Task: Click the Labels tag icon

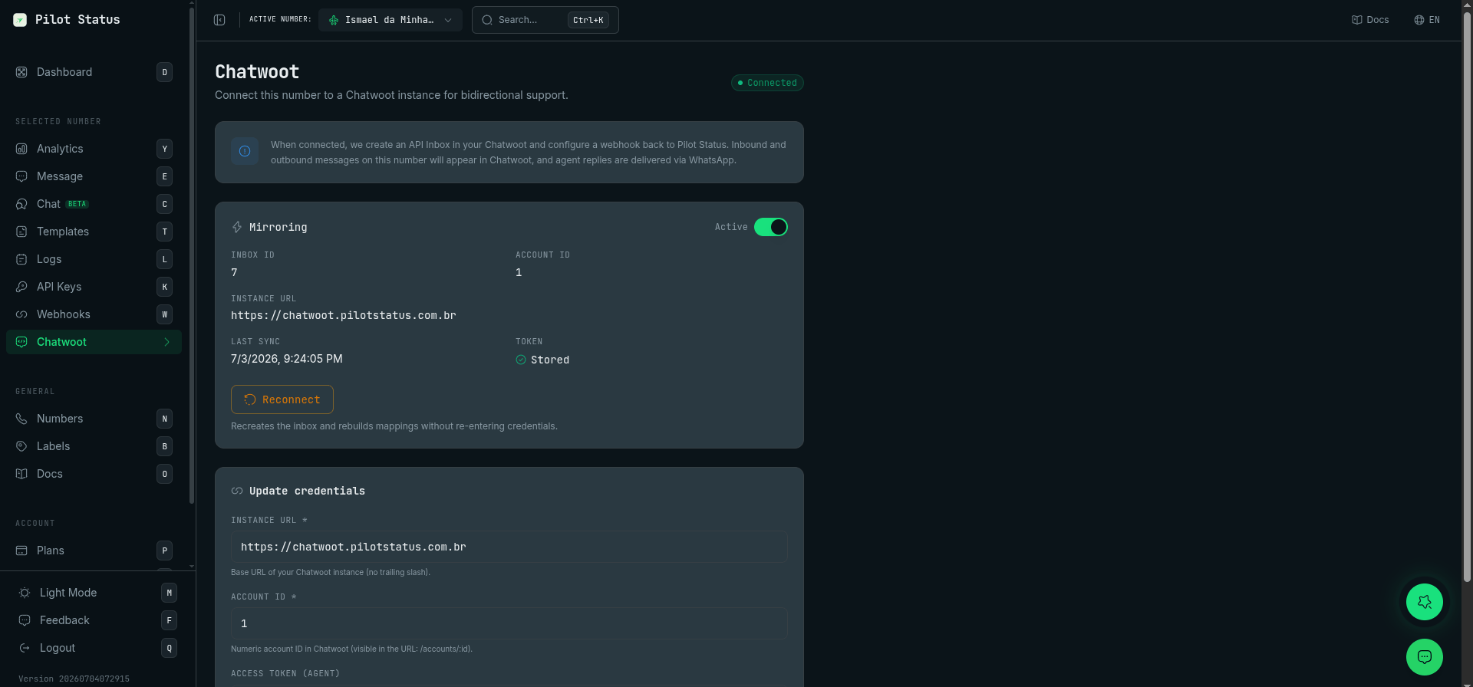Action: [x=21, y=446]
